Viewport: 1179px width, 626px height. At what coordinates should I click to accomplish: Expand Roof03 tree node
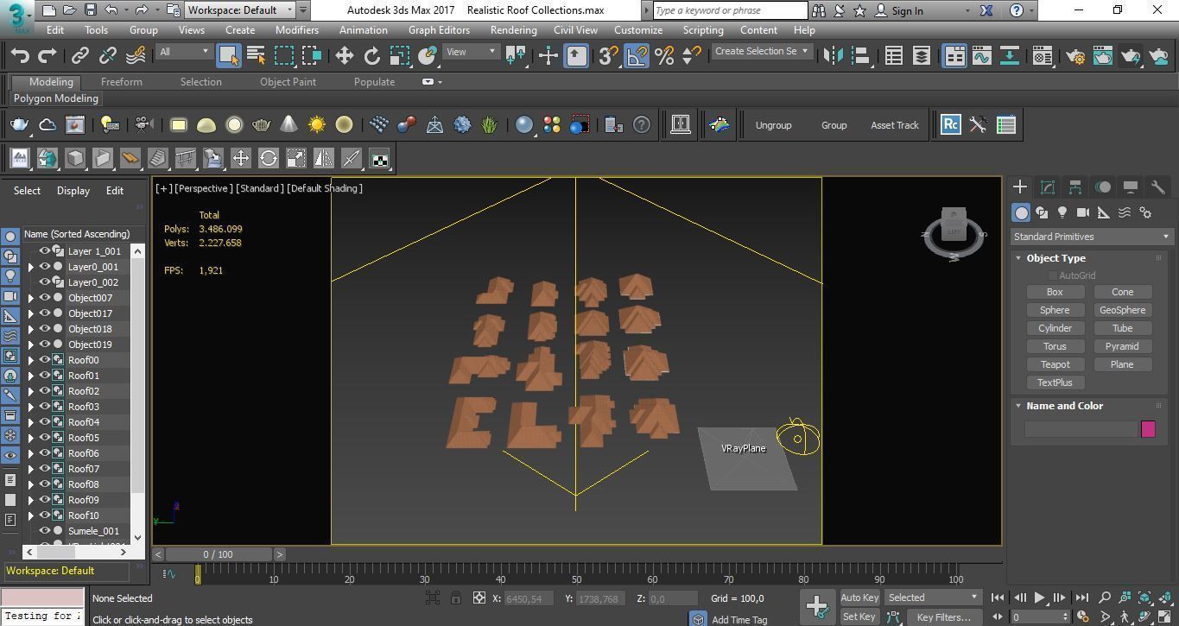[x=31, y=407]
